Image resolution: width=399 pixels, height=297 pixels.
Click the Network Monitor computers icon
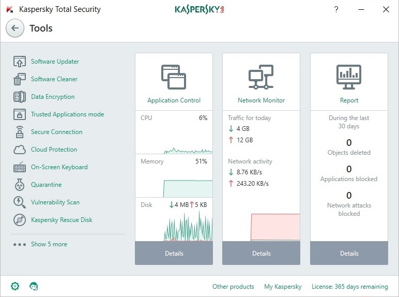(x=261, y=77)
